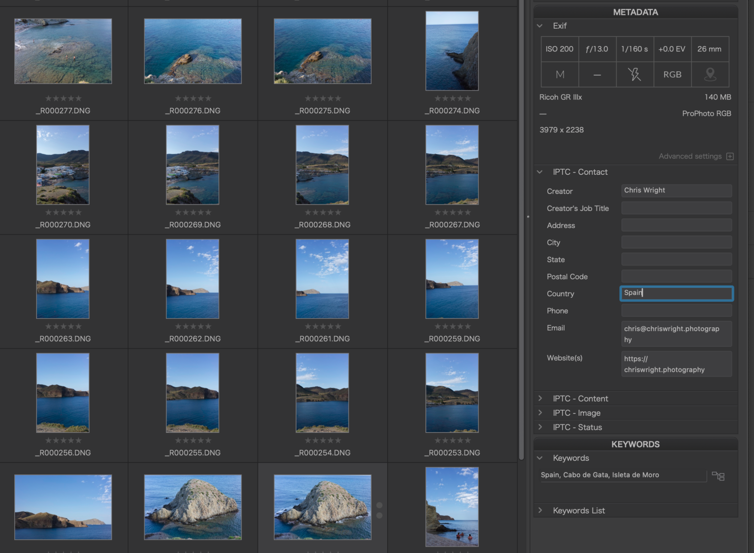754x553 pixels.
Task: Click the metering mode dash icon
Action: (597, 75)
